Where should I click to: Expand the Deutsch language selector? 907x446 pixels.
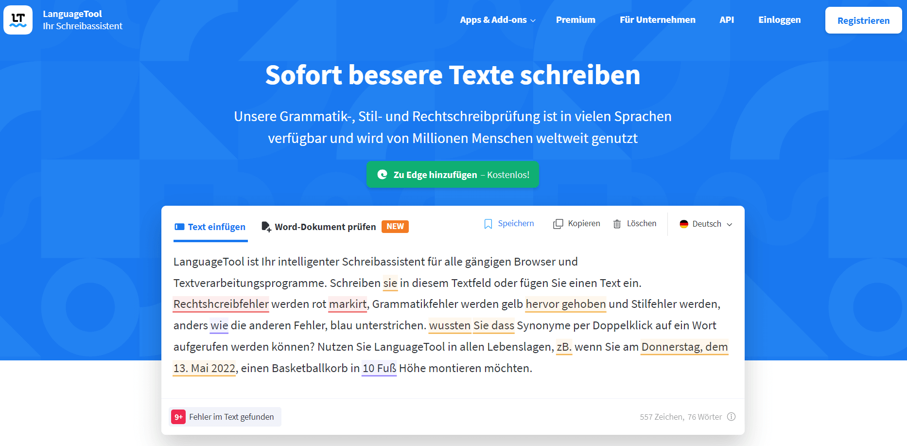click(x=706, y=224)
